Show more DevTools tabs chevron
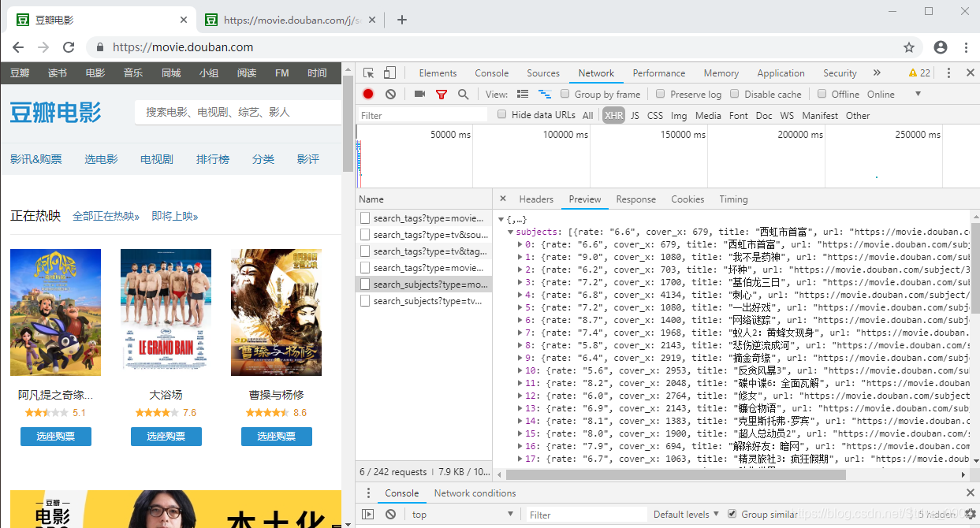Viewport: 980px width, 528px height. [x=877, y=73]
